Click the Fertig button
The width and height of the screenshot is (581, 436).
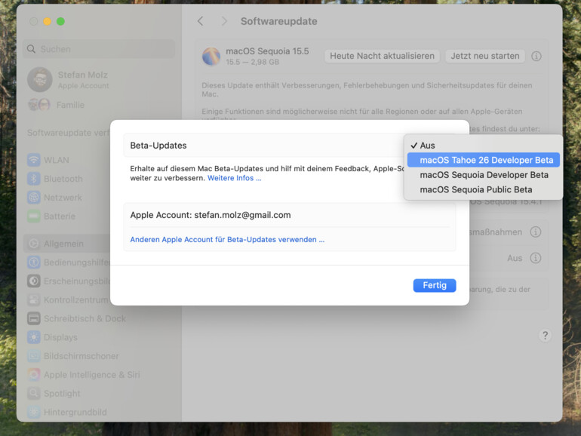pos(435,285)
